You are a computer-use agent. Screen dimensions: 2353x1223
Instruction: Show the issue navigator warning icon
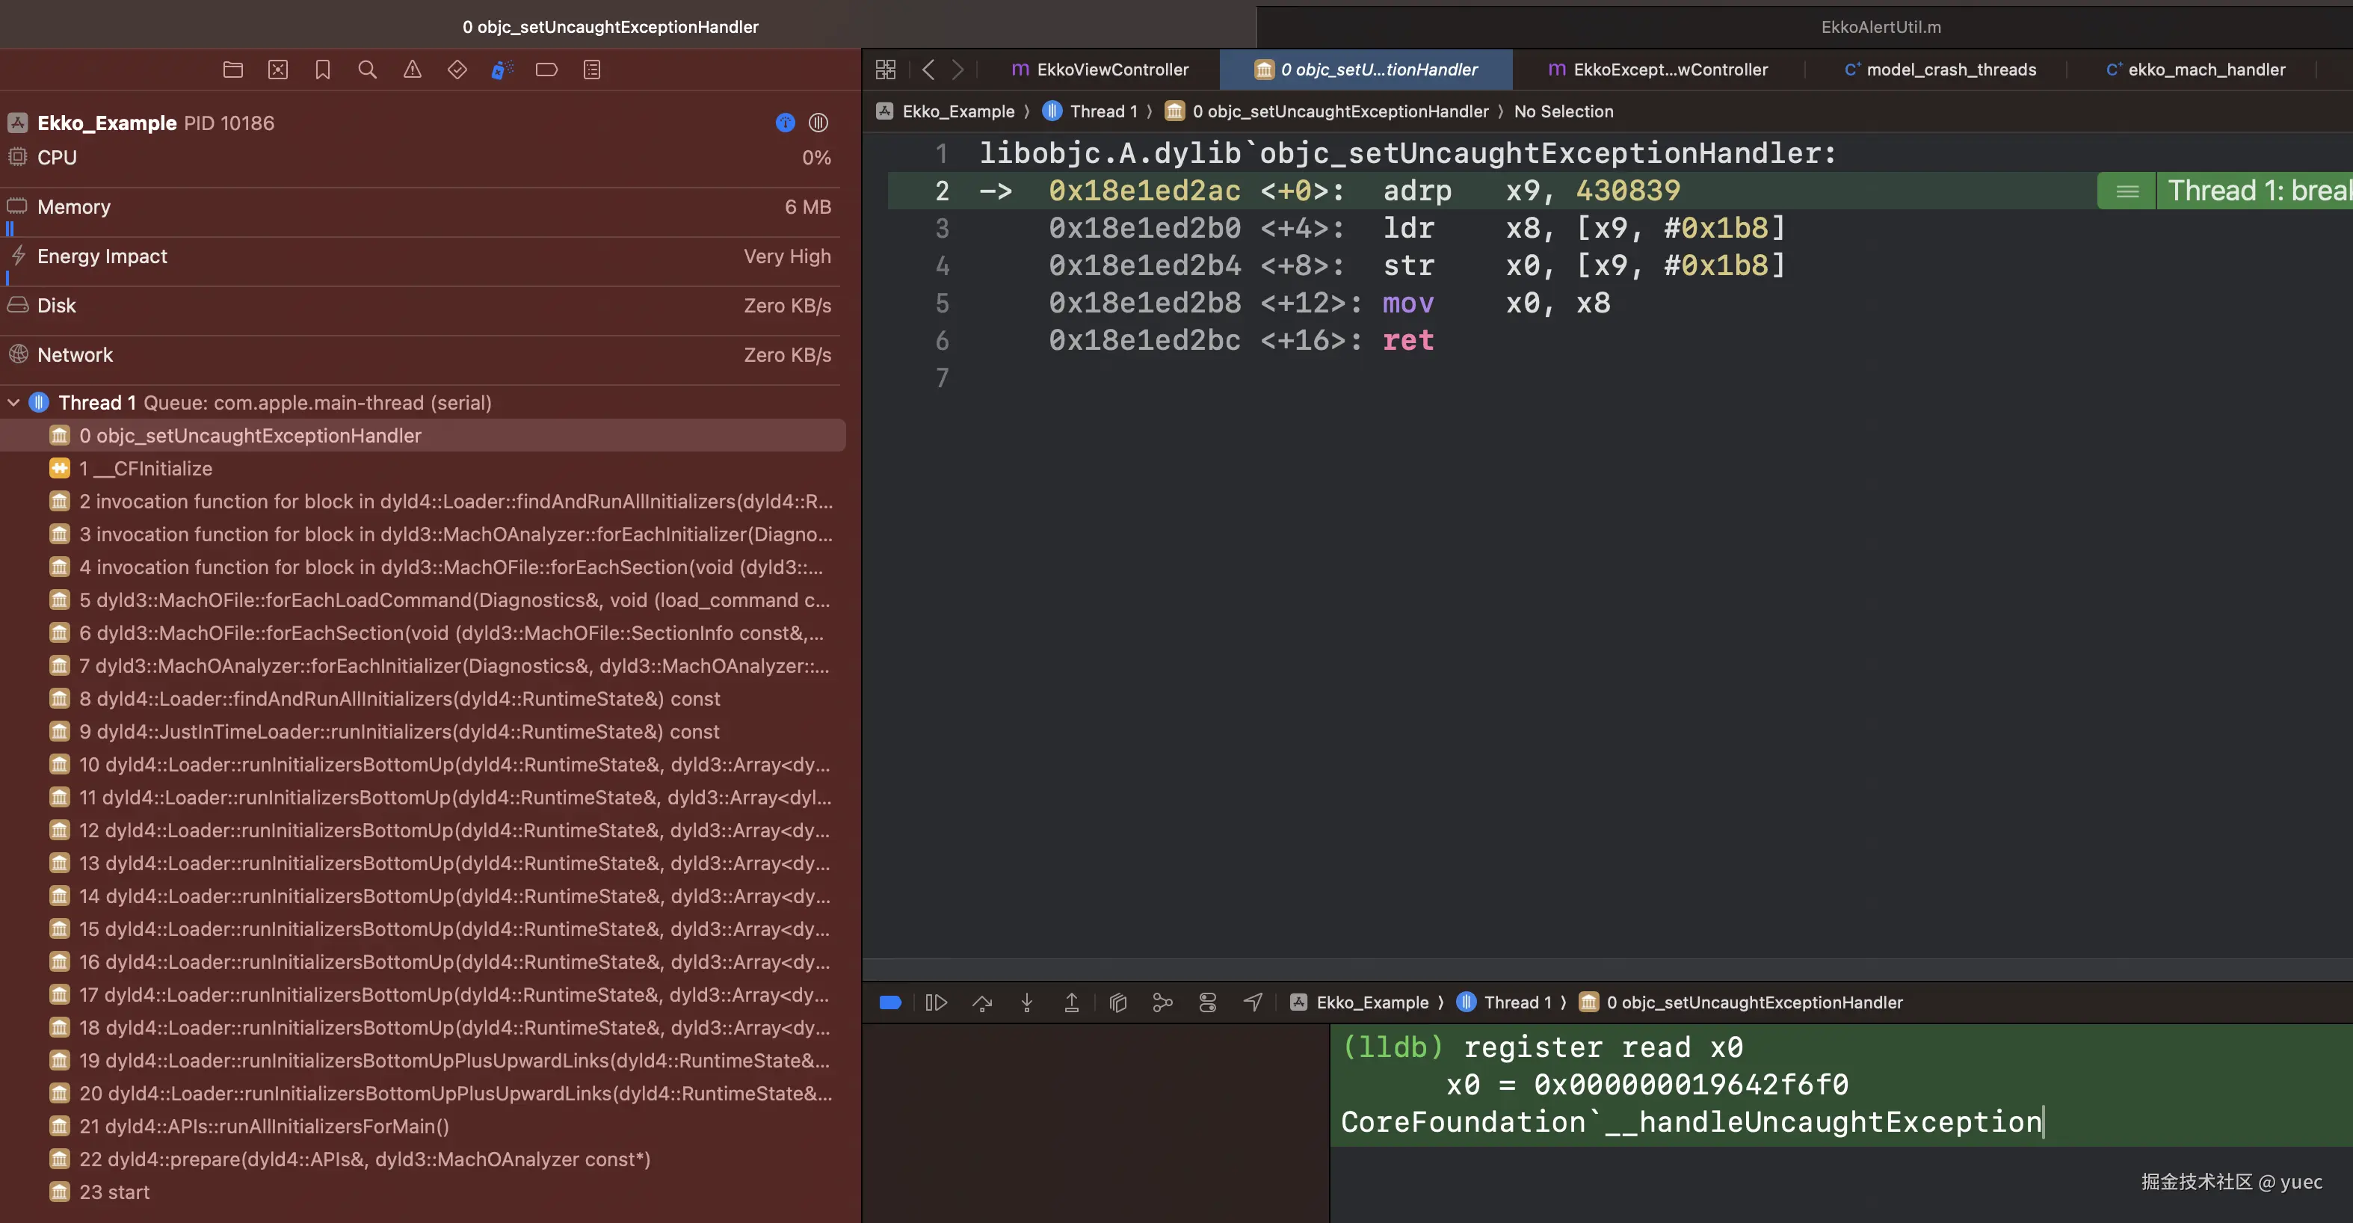[x=412, y=70]
